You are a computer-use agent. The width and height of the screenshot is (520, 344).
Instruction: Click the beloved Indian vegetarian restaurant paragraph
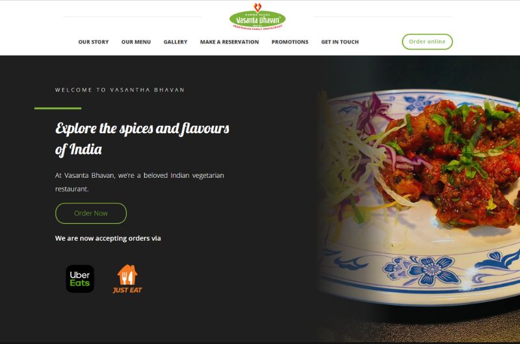[x=139, y=182]
